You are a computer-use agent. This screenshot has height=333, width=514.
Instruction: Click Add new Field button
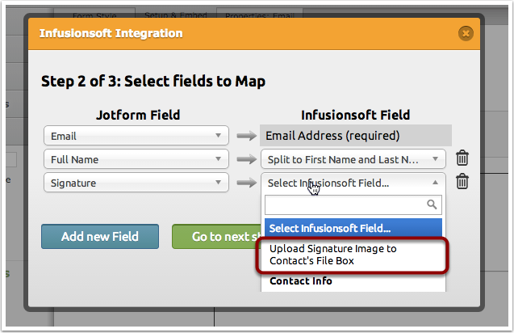coord(100,237)
